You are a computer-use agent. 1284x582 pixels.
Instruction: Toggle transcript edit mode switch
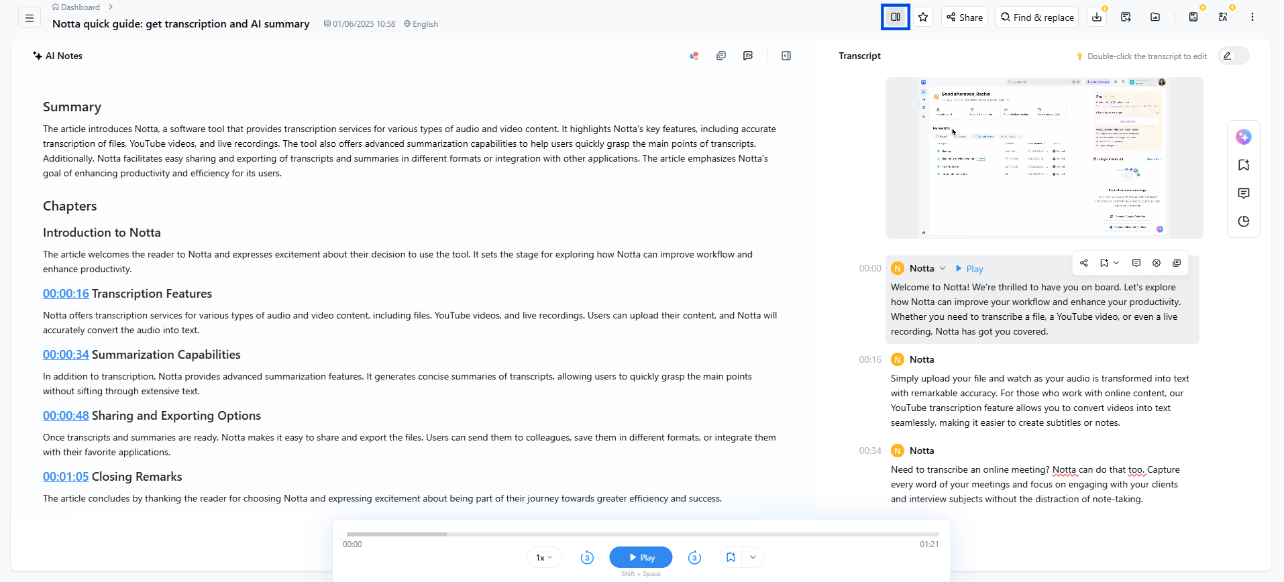(x=1233, y=56)
